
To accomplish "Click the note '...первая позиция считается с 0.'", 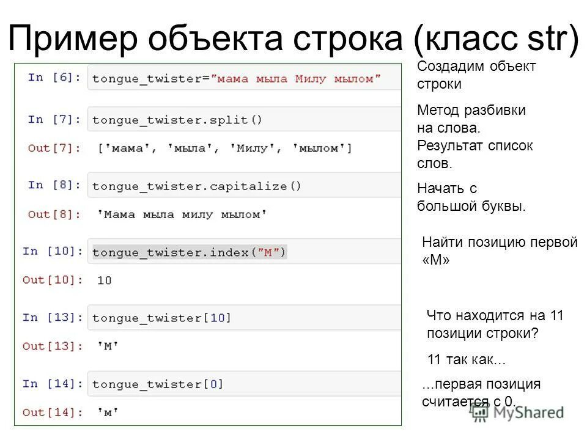I will point(481,392).
